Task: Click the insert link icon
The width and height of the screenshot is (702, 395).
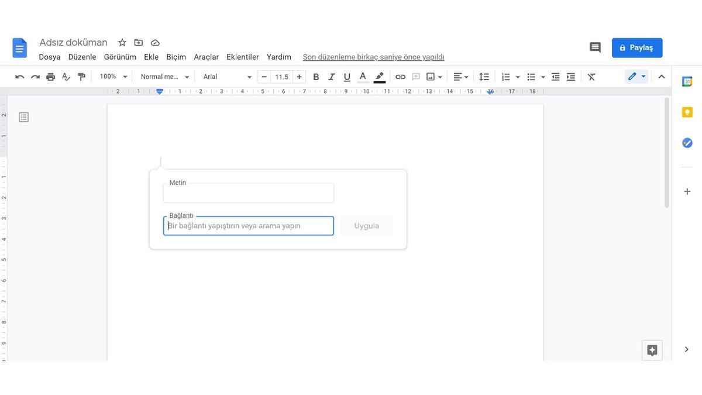Action: coord(400,77)
